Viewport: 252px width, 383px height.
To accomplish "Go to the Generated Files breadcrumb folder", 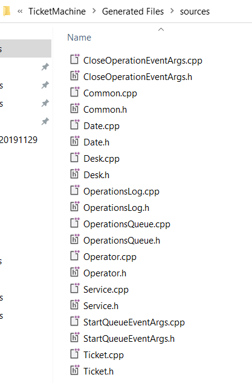I will (133, 12).
